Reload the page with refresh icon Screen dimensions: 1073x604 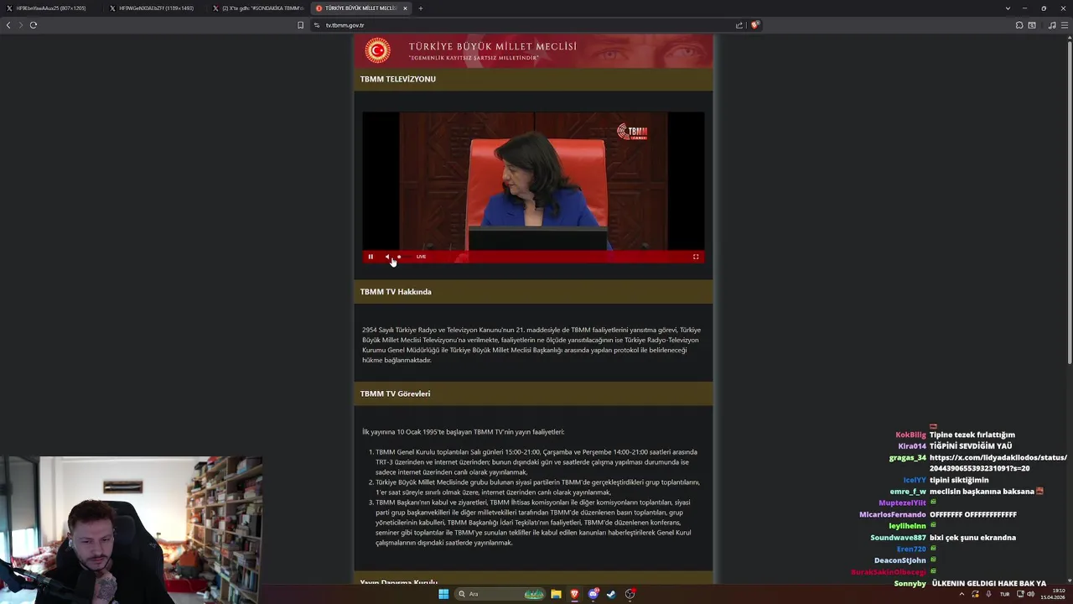click(34, 25)
